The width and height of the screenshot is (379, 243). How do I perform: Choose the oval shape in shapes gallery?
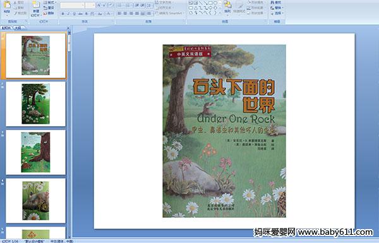tap(216, 3)
